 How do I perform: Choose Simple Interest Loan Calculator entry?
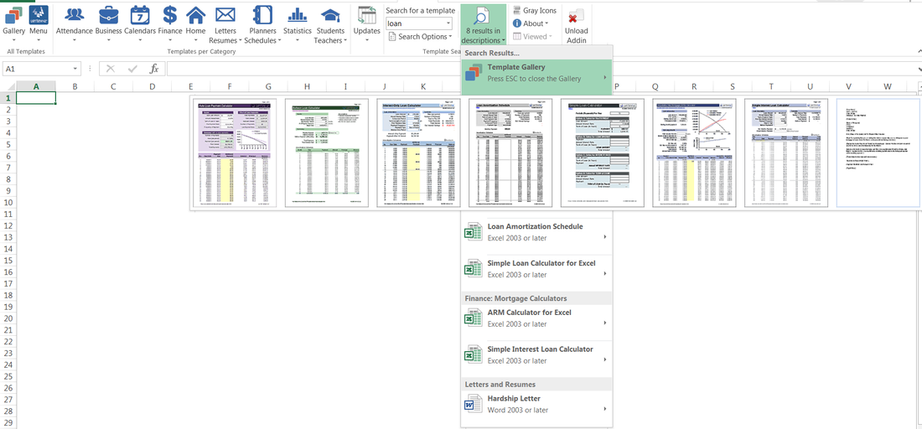coord(536,355)
